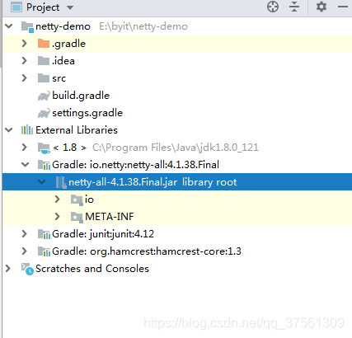Click the settings.gradle elephant icon

pos(44,113)
